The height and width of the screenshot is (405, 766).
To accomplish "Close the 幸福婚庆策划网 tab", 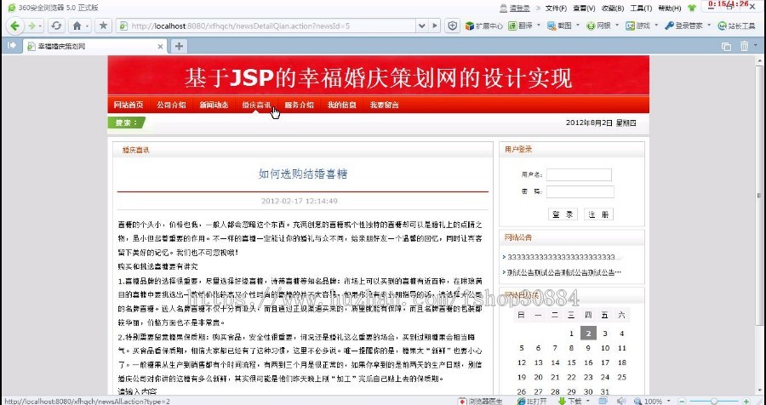I will coord(160,47).
